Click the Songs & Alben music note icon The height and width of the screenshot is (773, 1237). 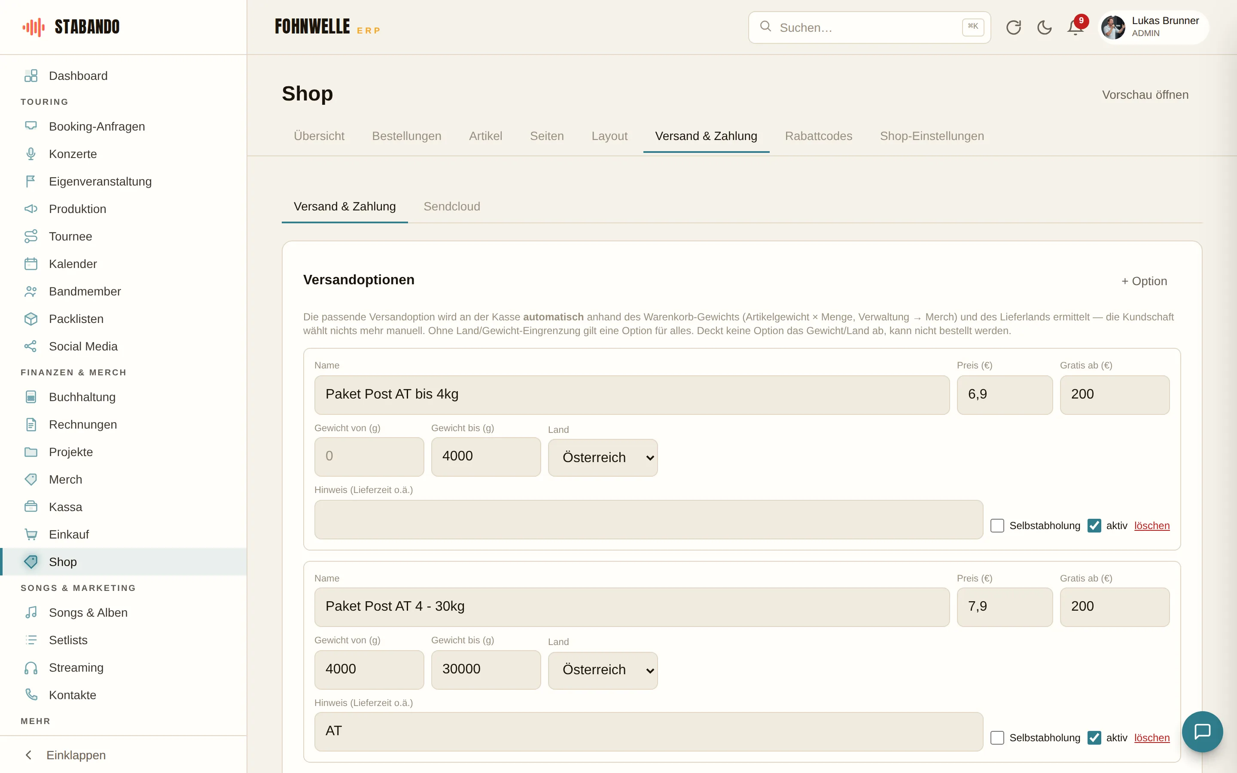(30, 612)
